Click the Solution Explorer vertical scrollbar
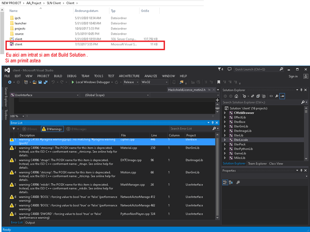310x232 pixels. [306, 133]
